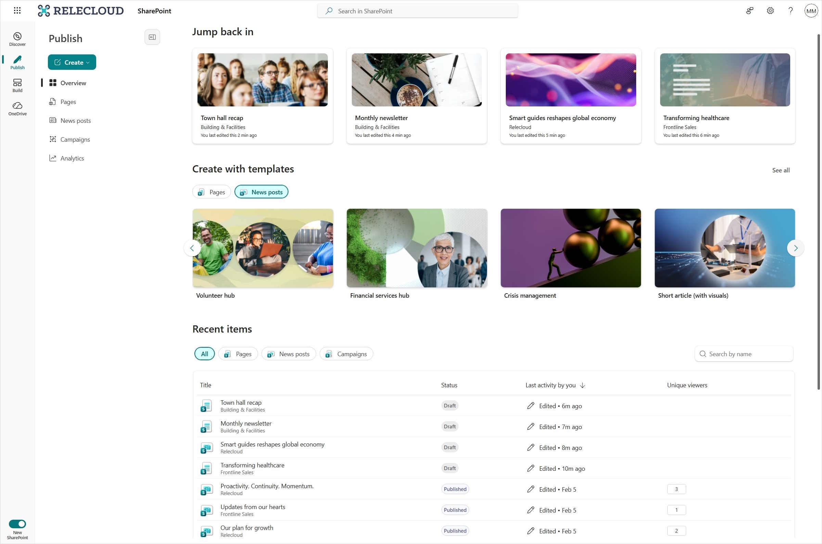Open the Create dropdown menu

72,62
